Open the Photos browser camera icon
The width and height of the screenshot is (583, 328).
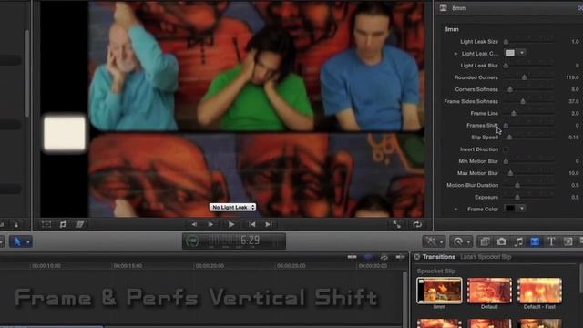(x=501, y=241)
